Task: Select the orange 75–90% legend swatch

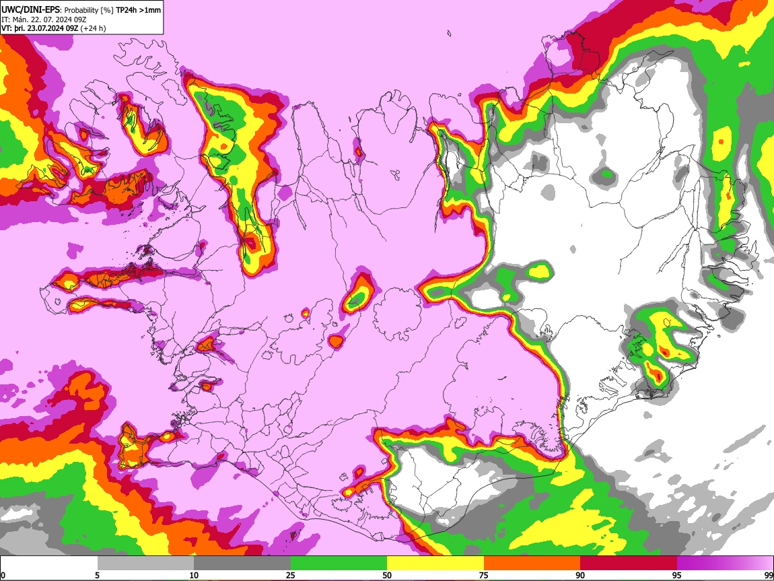Action: coord(532,563)
